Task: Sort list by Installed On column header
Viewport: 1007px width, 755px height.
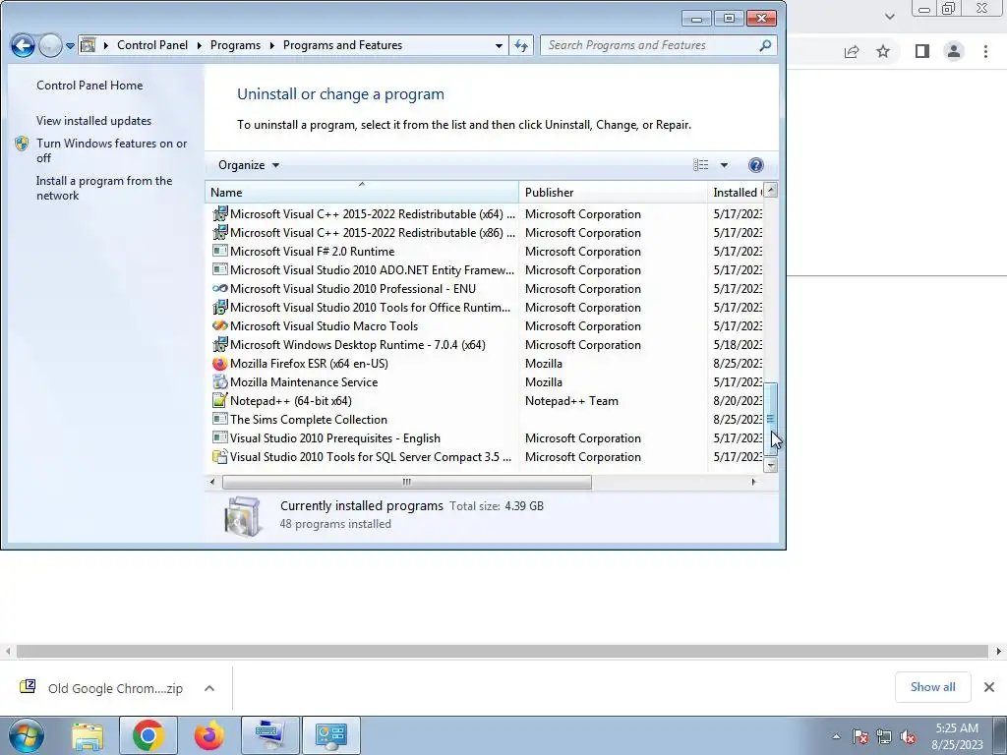Action: pyautogui.click(x=736, y=192)
